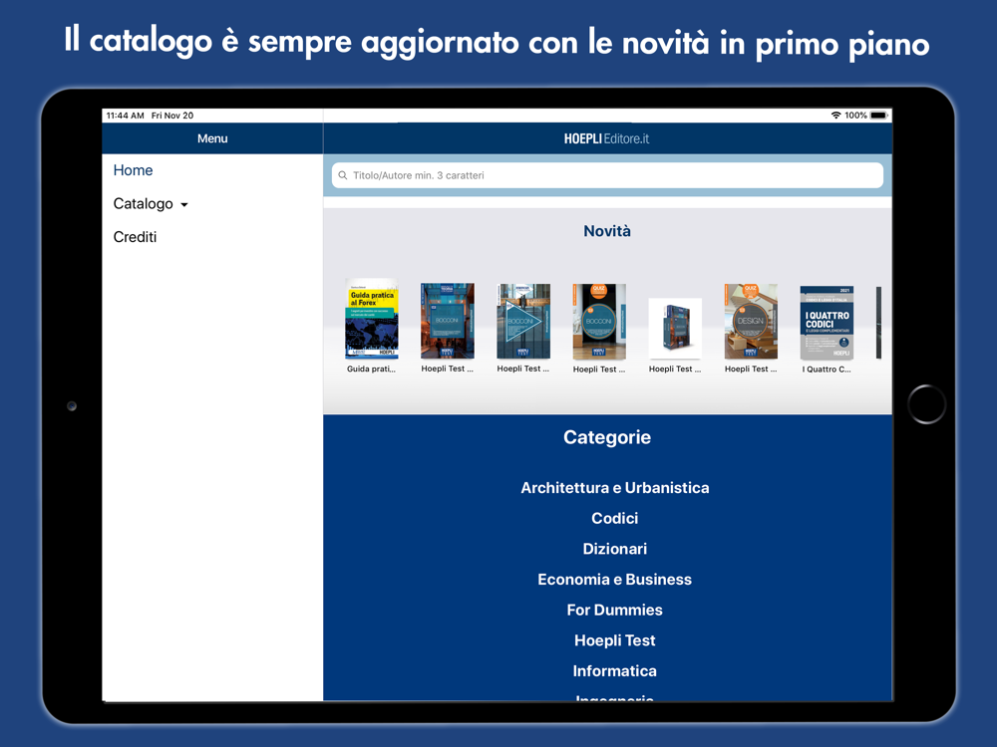Click the Wi-Fi status icon
The image size is (997, 747).
(x=836, y=115)
